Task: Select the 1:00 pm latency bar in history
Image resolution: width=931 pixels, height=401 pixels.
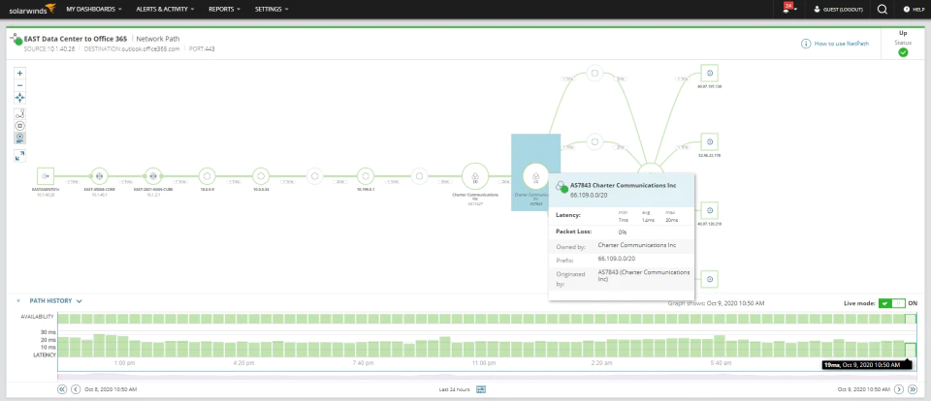Action: 123,347
